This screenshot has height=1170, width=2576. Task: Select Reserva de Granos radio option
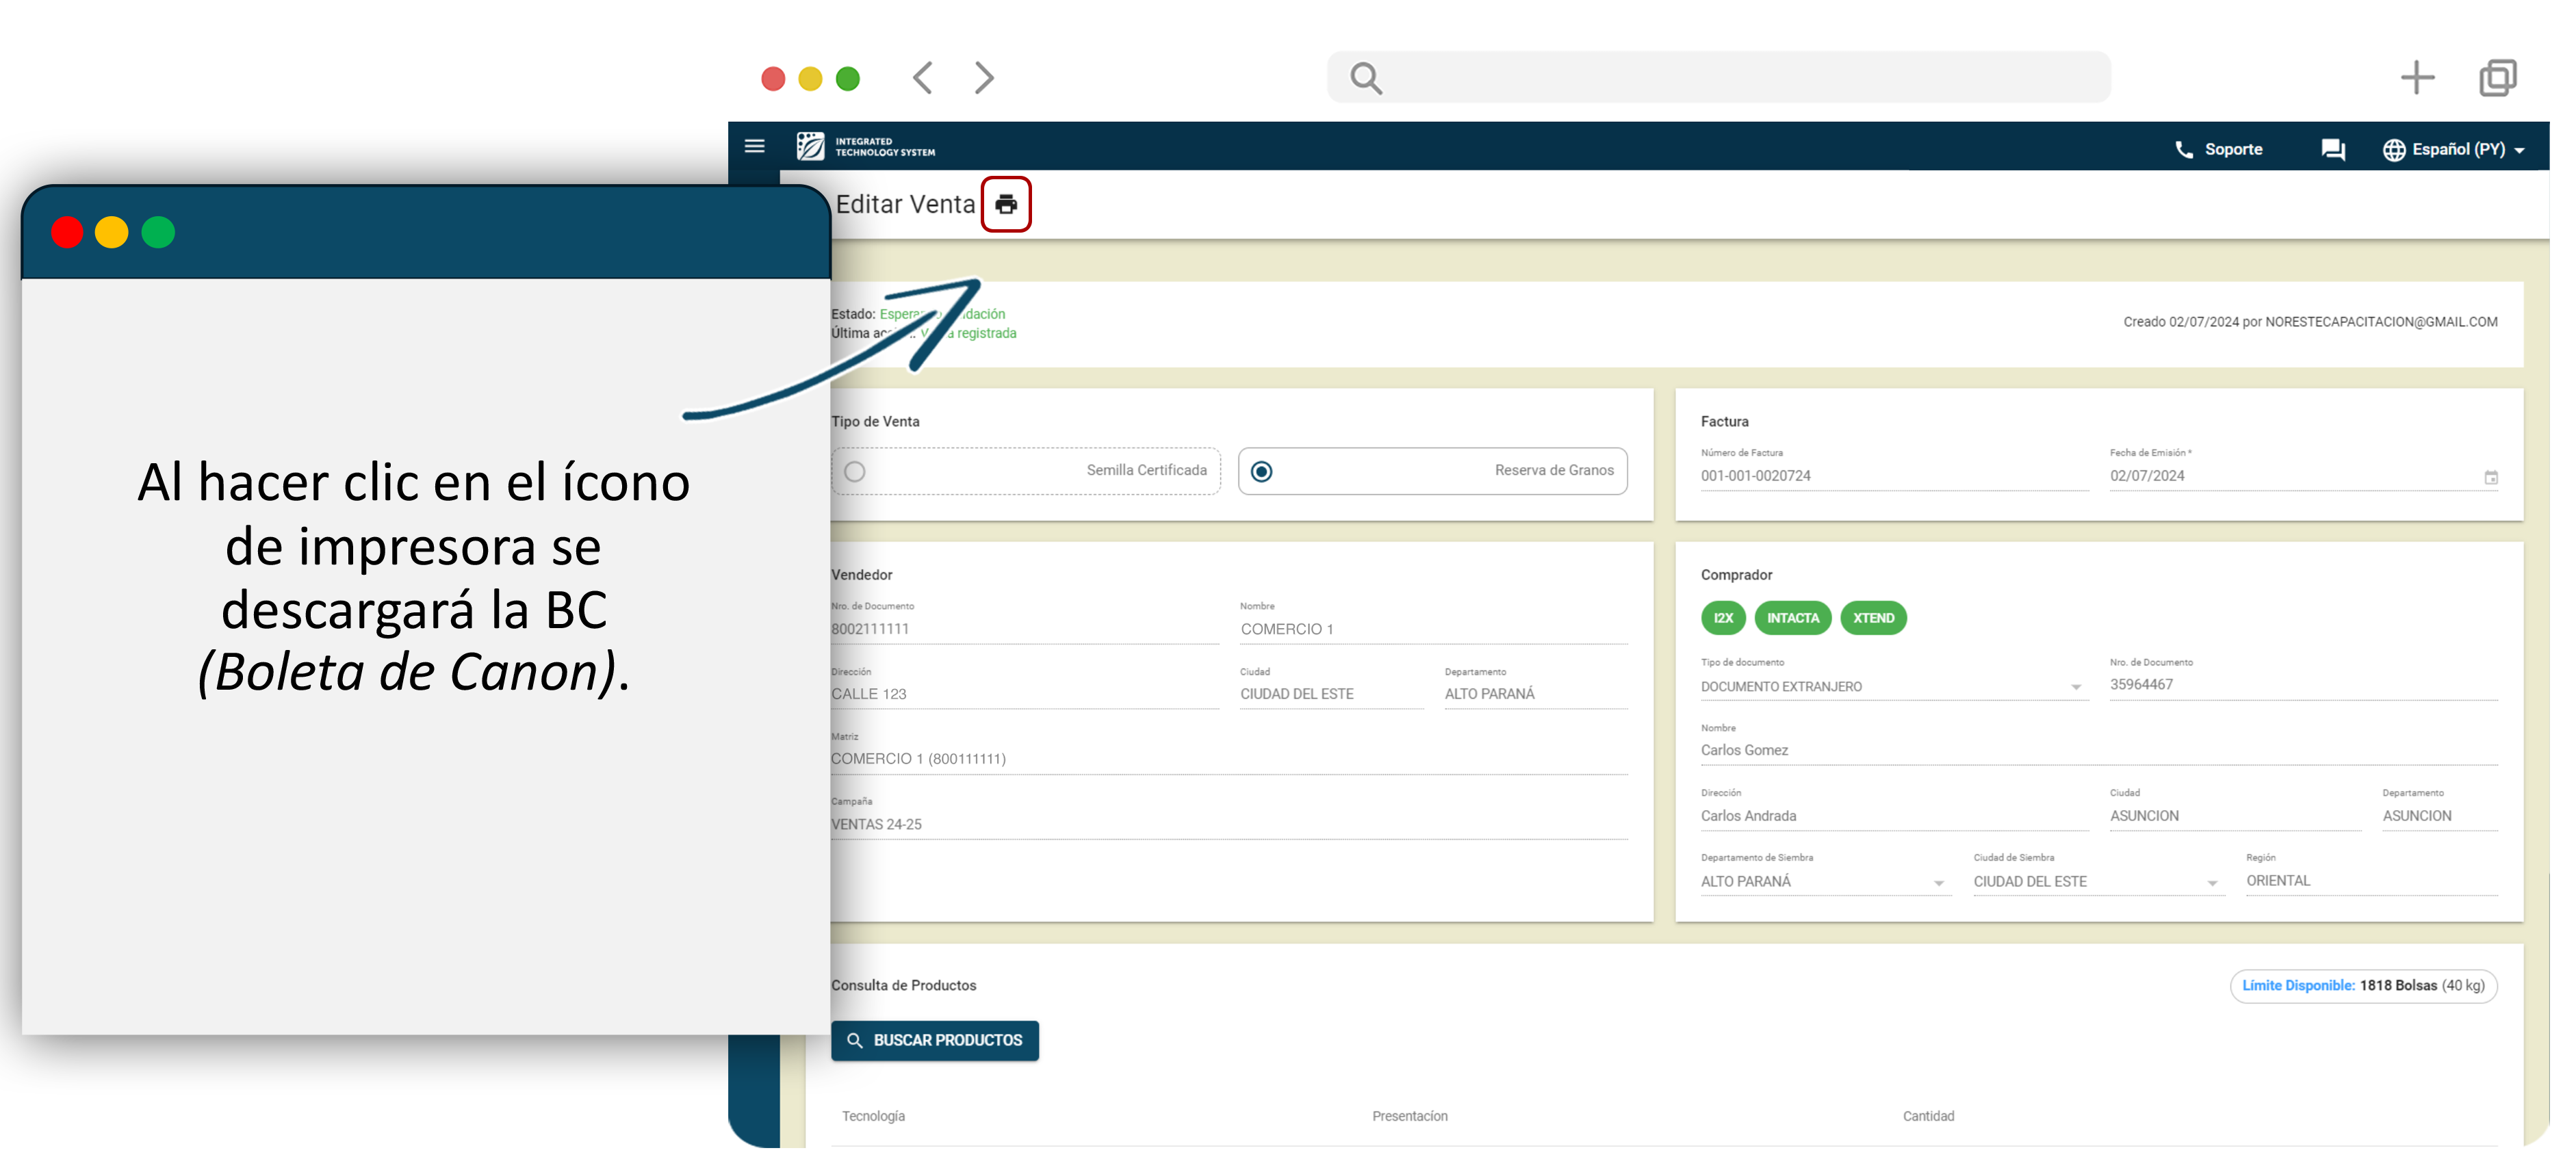tap(1262, 471)
